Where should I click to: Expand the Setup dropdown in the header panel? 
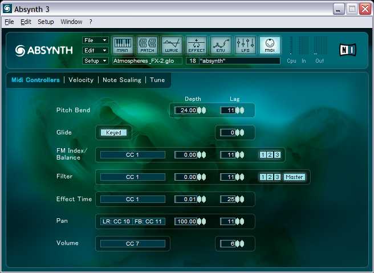pyautogui.click(x=95, y=60)
